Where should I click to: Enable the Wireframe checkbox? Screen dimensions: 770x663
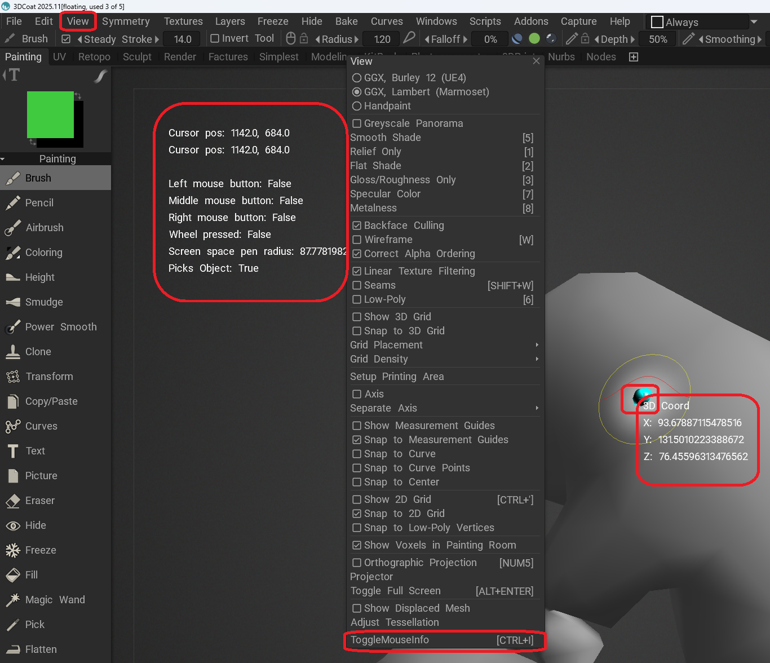point(357,240)
